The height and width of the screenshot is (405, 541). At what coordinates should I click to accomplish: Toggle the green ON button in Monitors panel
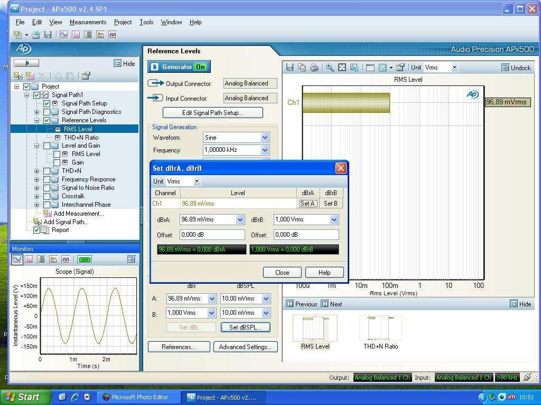coord(85,259)
